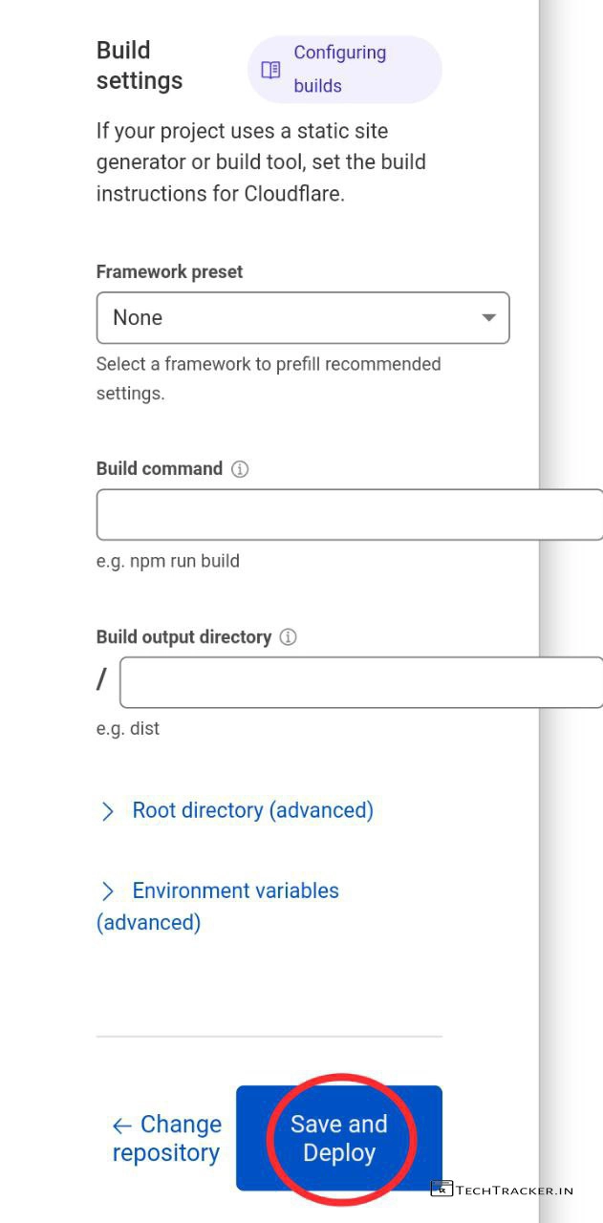The height and width of the screenshot is (1223, 603).
Task: Open the Configuring builds documentation link
Action: 339,70
